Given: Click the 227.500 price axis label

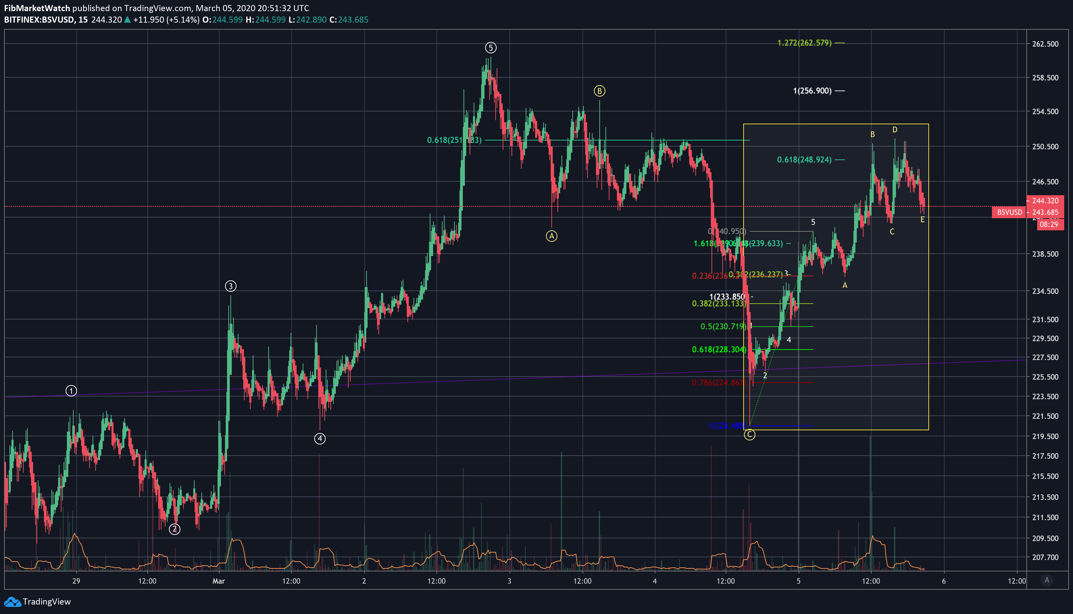Looking at the screenshot, I should coord(1045,358).
